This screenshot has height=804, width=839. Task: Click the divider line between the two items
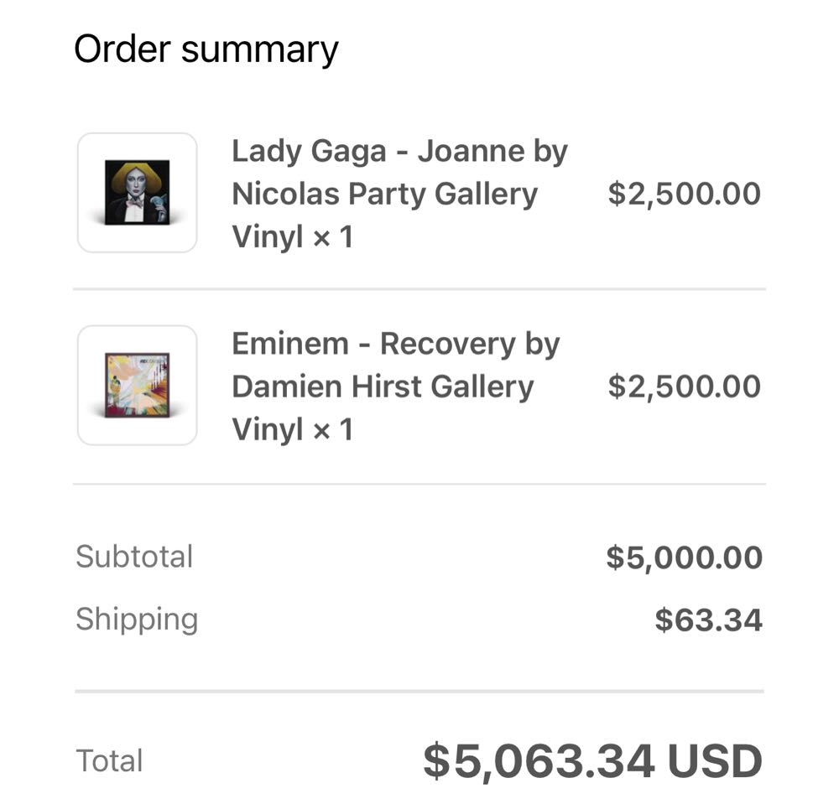click(x=419, y=289)
